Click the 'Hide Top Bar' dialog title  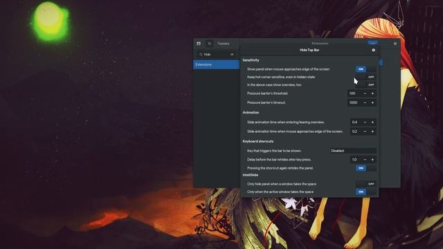click(309, 50)
